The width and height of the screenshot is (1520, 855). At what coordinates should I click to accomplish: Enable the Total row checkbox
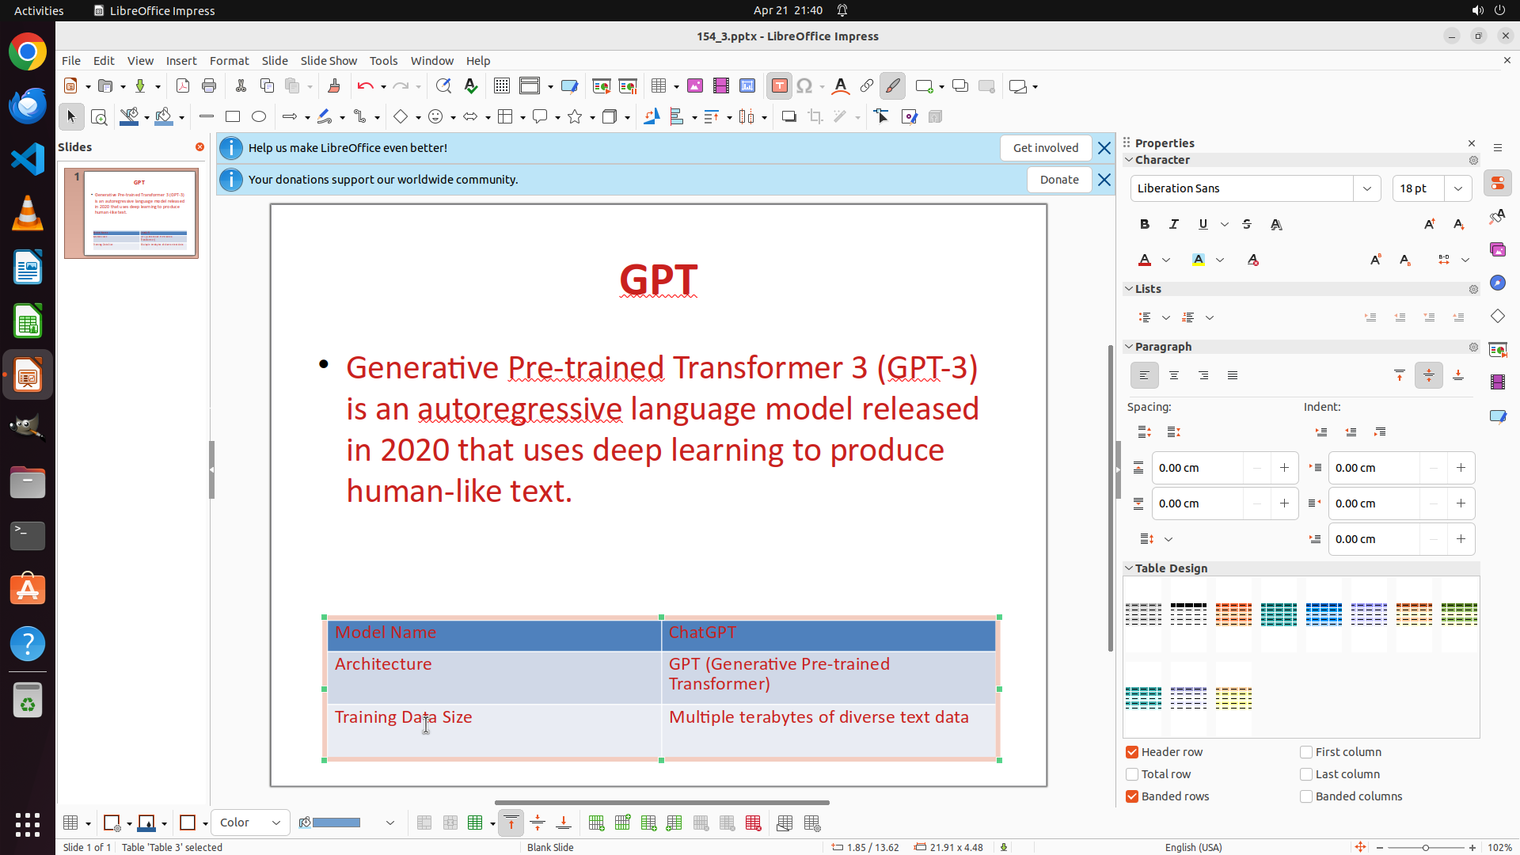coord(1132,774)
